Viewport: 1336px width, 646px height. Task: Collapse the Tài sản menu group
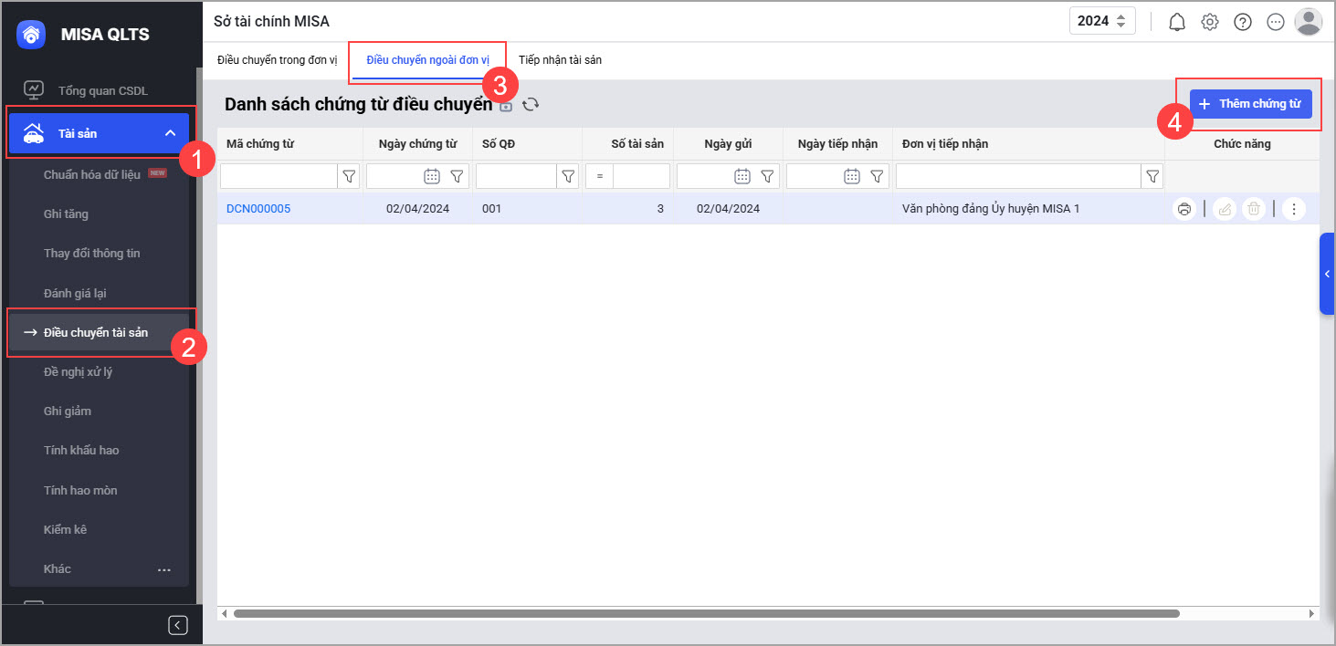170,133
